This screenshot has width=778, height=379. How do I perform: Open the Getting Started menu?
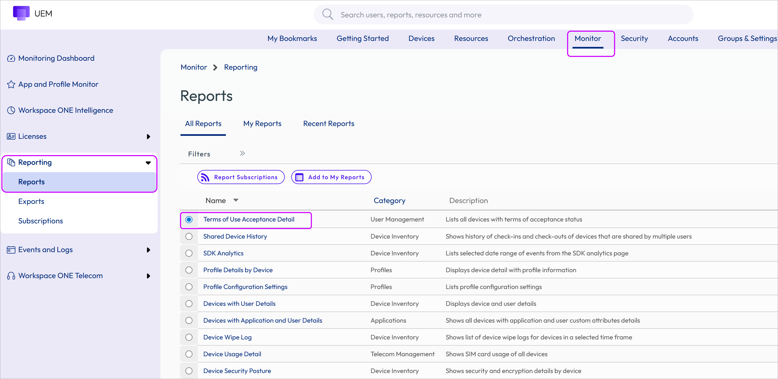pos(362,38)
